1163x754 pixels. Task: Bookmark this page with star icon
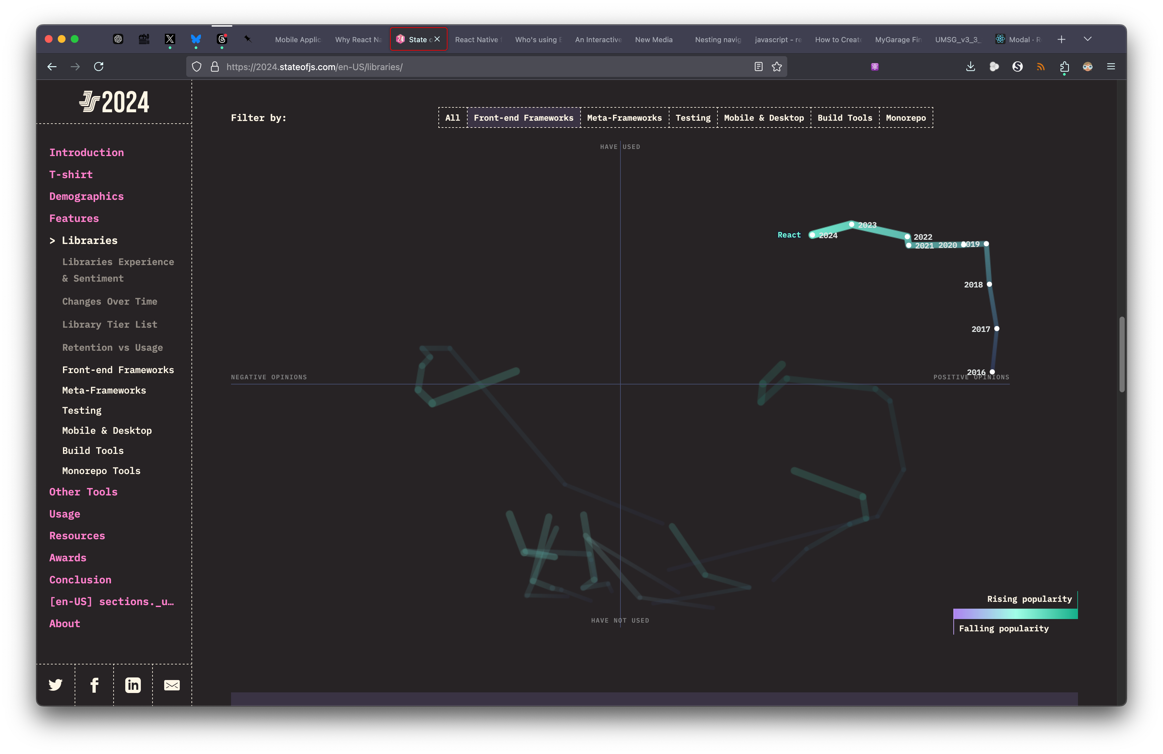[x=777, y=67]
